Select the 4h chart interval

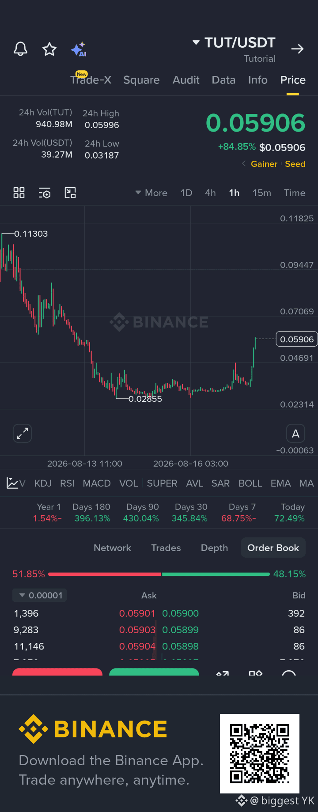pyautogui.click(x=210, y=193)
